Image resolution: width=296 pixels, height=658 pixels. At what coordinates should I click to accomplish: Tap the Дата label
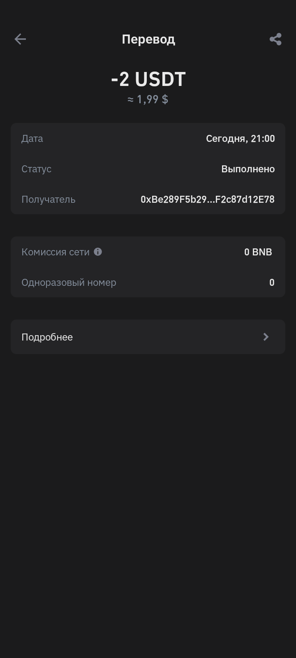[x=32, y=139]
